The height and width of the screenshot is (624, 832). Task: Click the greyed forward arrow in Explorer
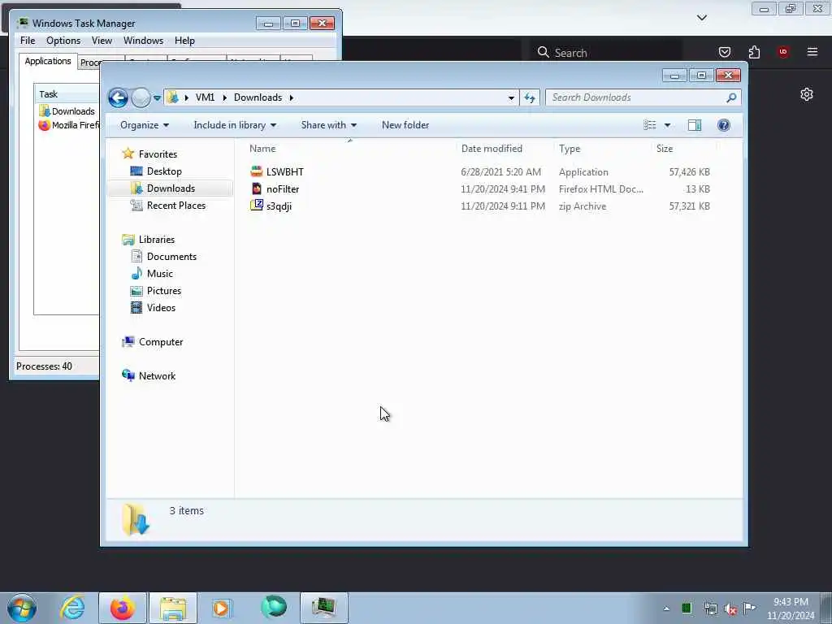pos(141,97)
